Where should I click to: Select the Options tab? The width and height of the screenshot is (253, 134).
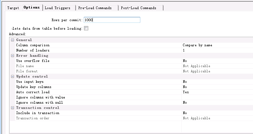(32, 7)
